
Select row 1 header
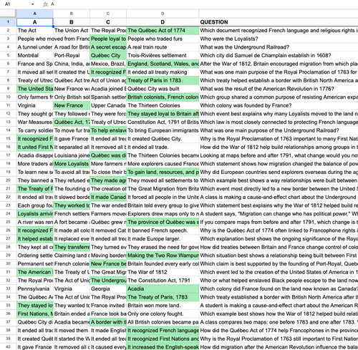pos(8,22)
